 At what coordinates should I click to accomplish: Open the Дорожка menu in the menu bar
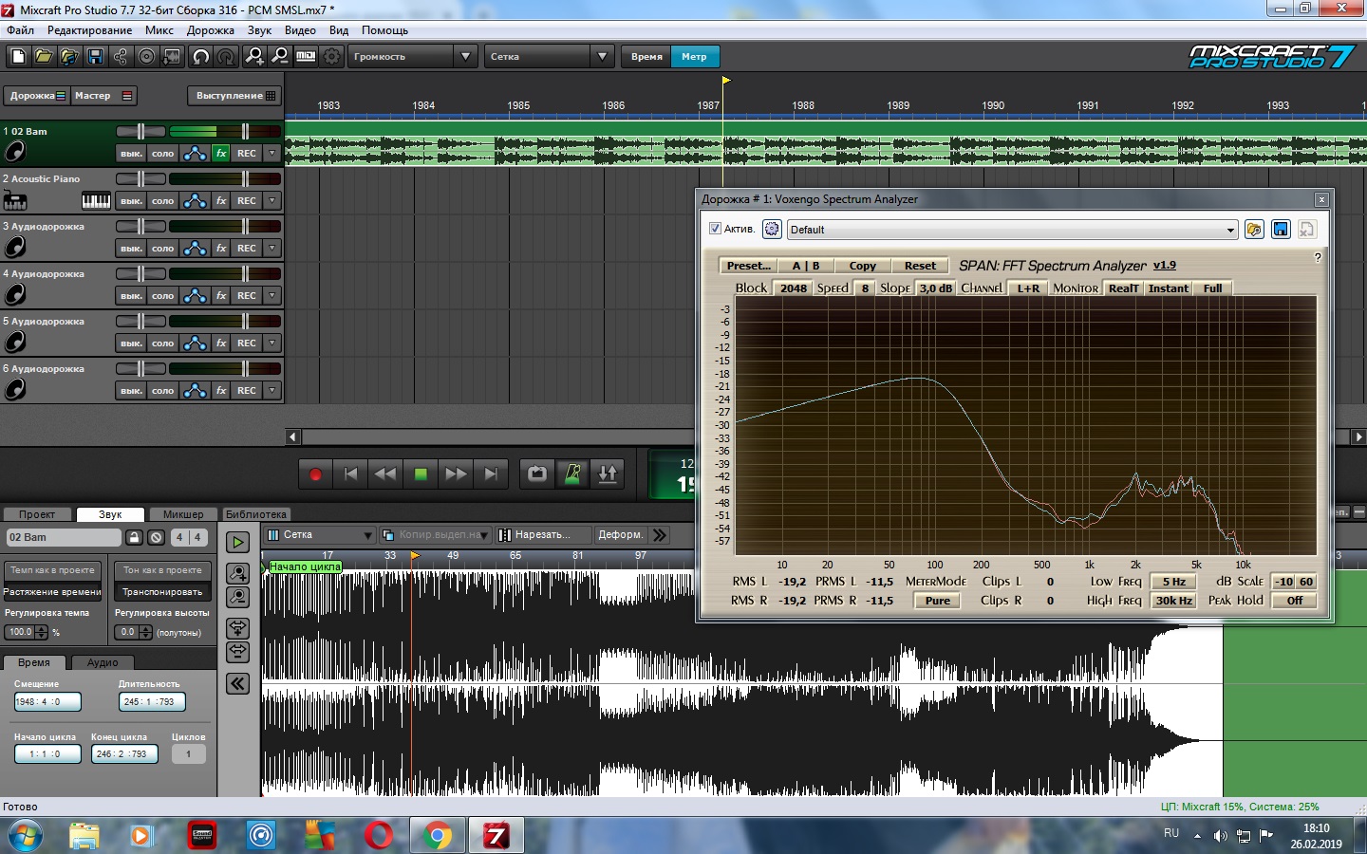point(211,30)
